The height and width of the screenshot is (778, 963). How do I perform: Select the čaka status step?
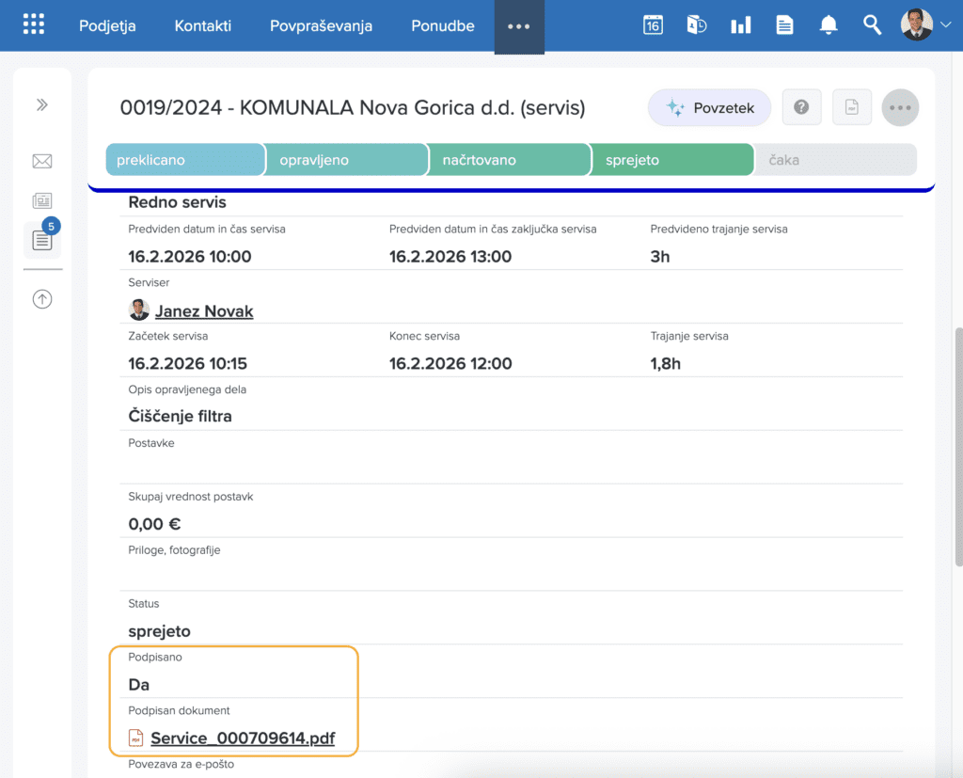pos(834,160)
